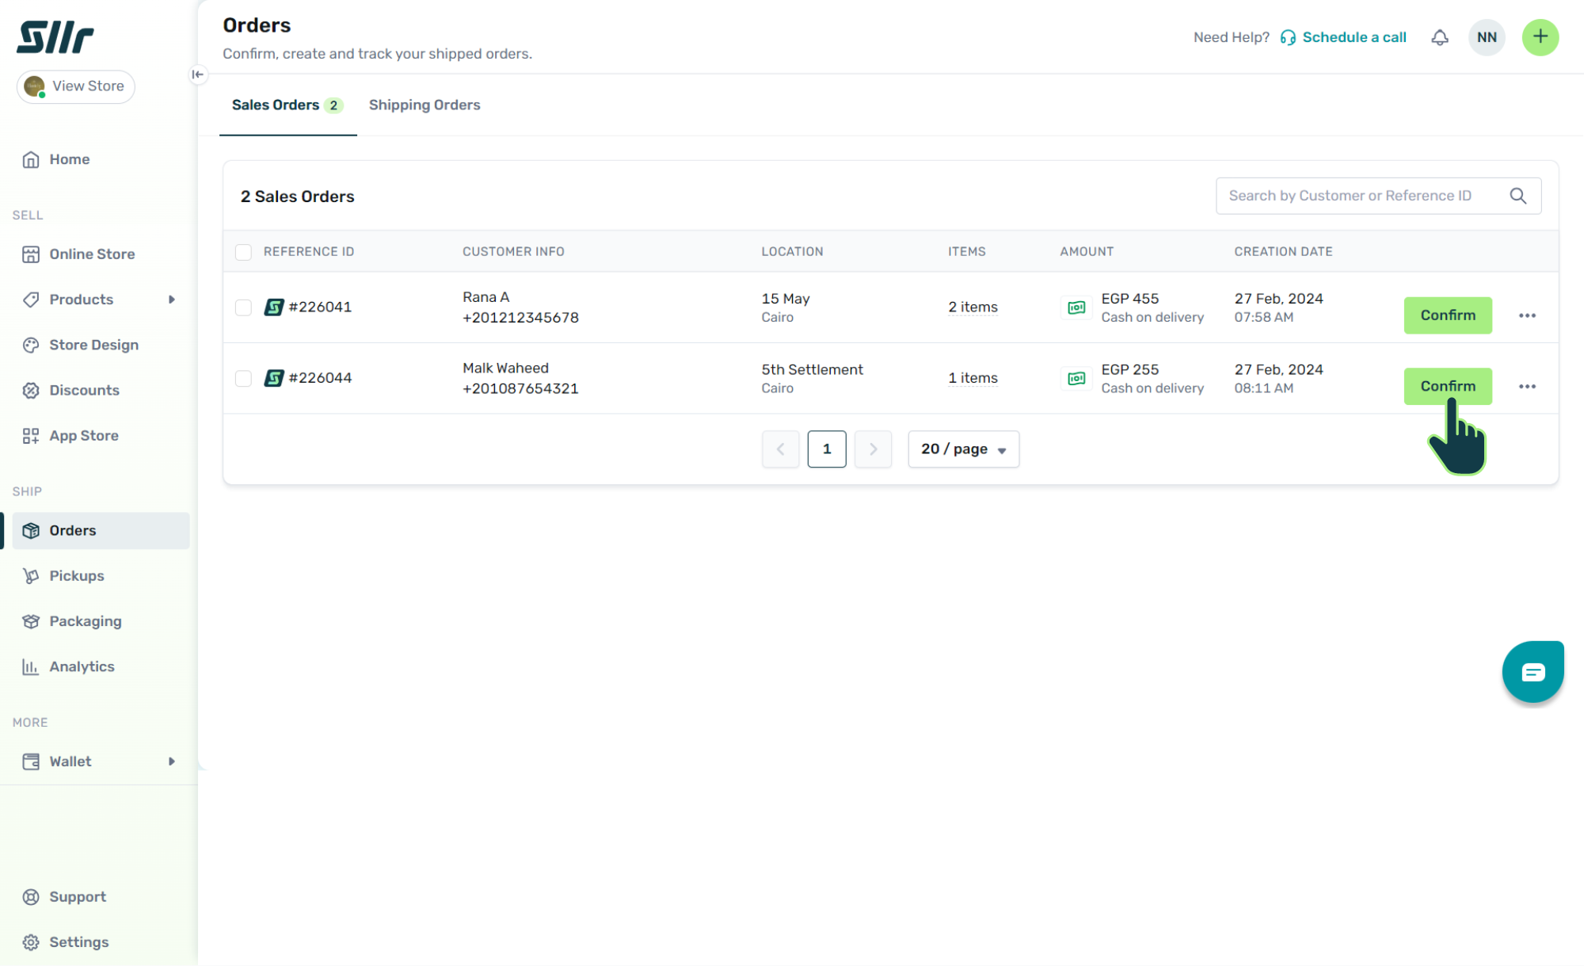This screenshot has width=1584, height=966.
Task: Open the 20 / page dropdown
Action: [963, 449]
